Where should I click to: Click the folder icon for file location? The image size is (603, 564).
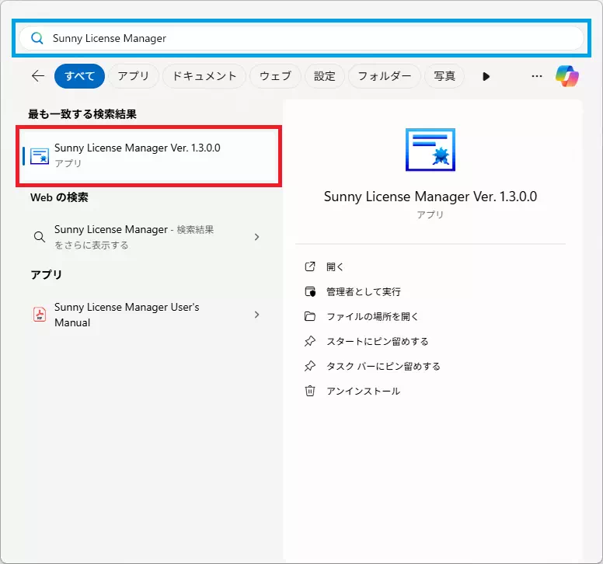click(x=310, y=316)
